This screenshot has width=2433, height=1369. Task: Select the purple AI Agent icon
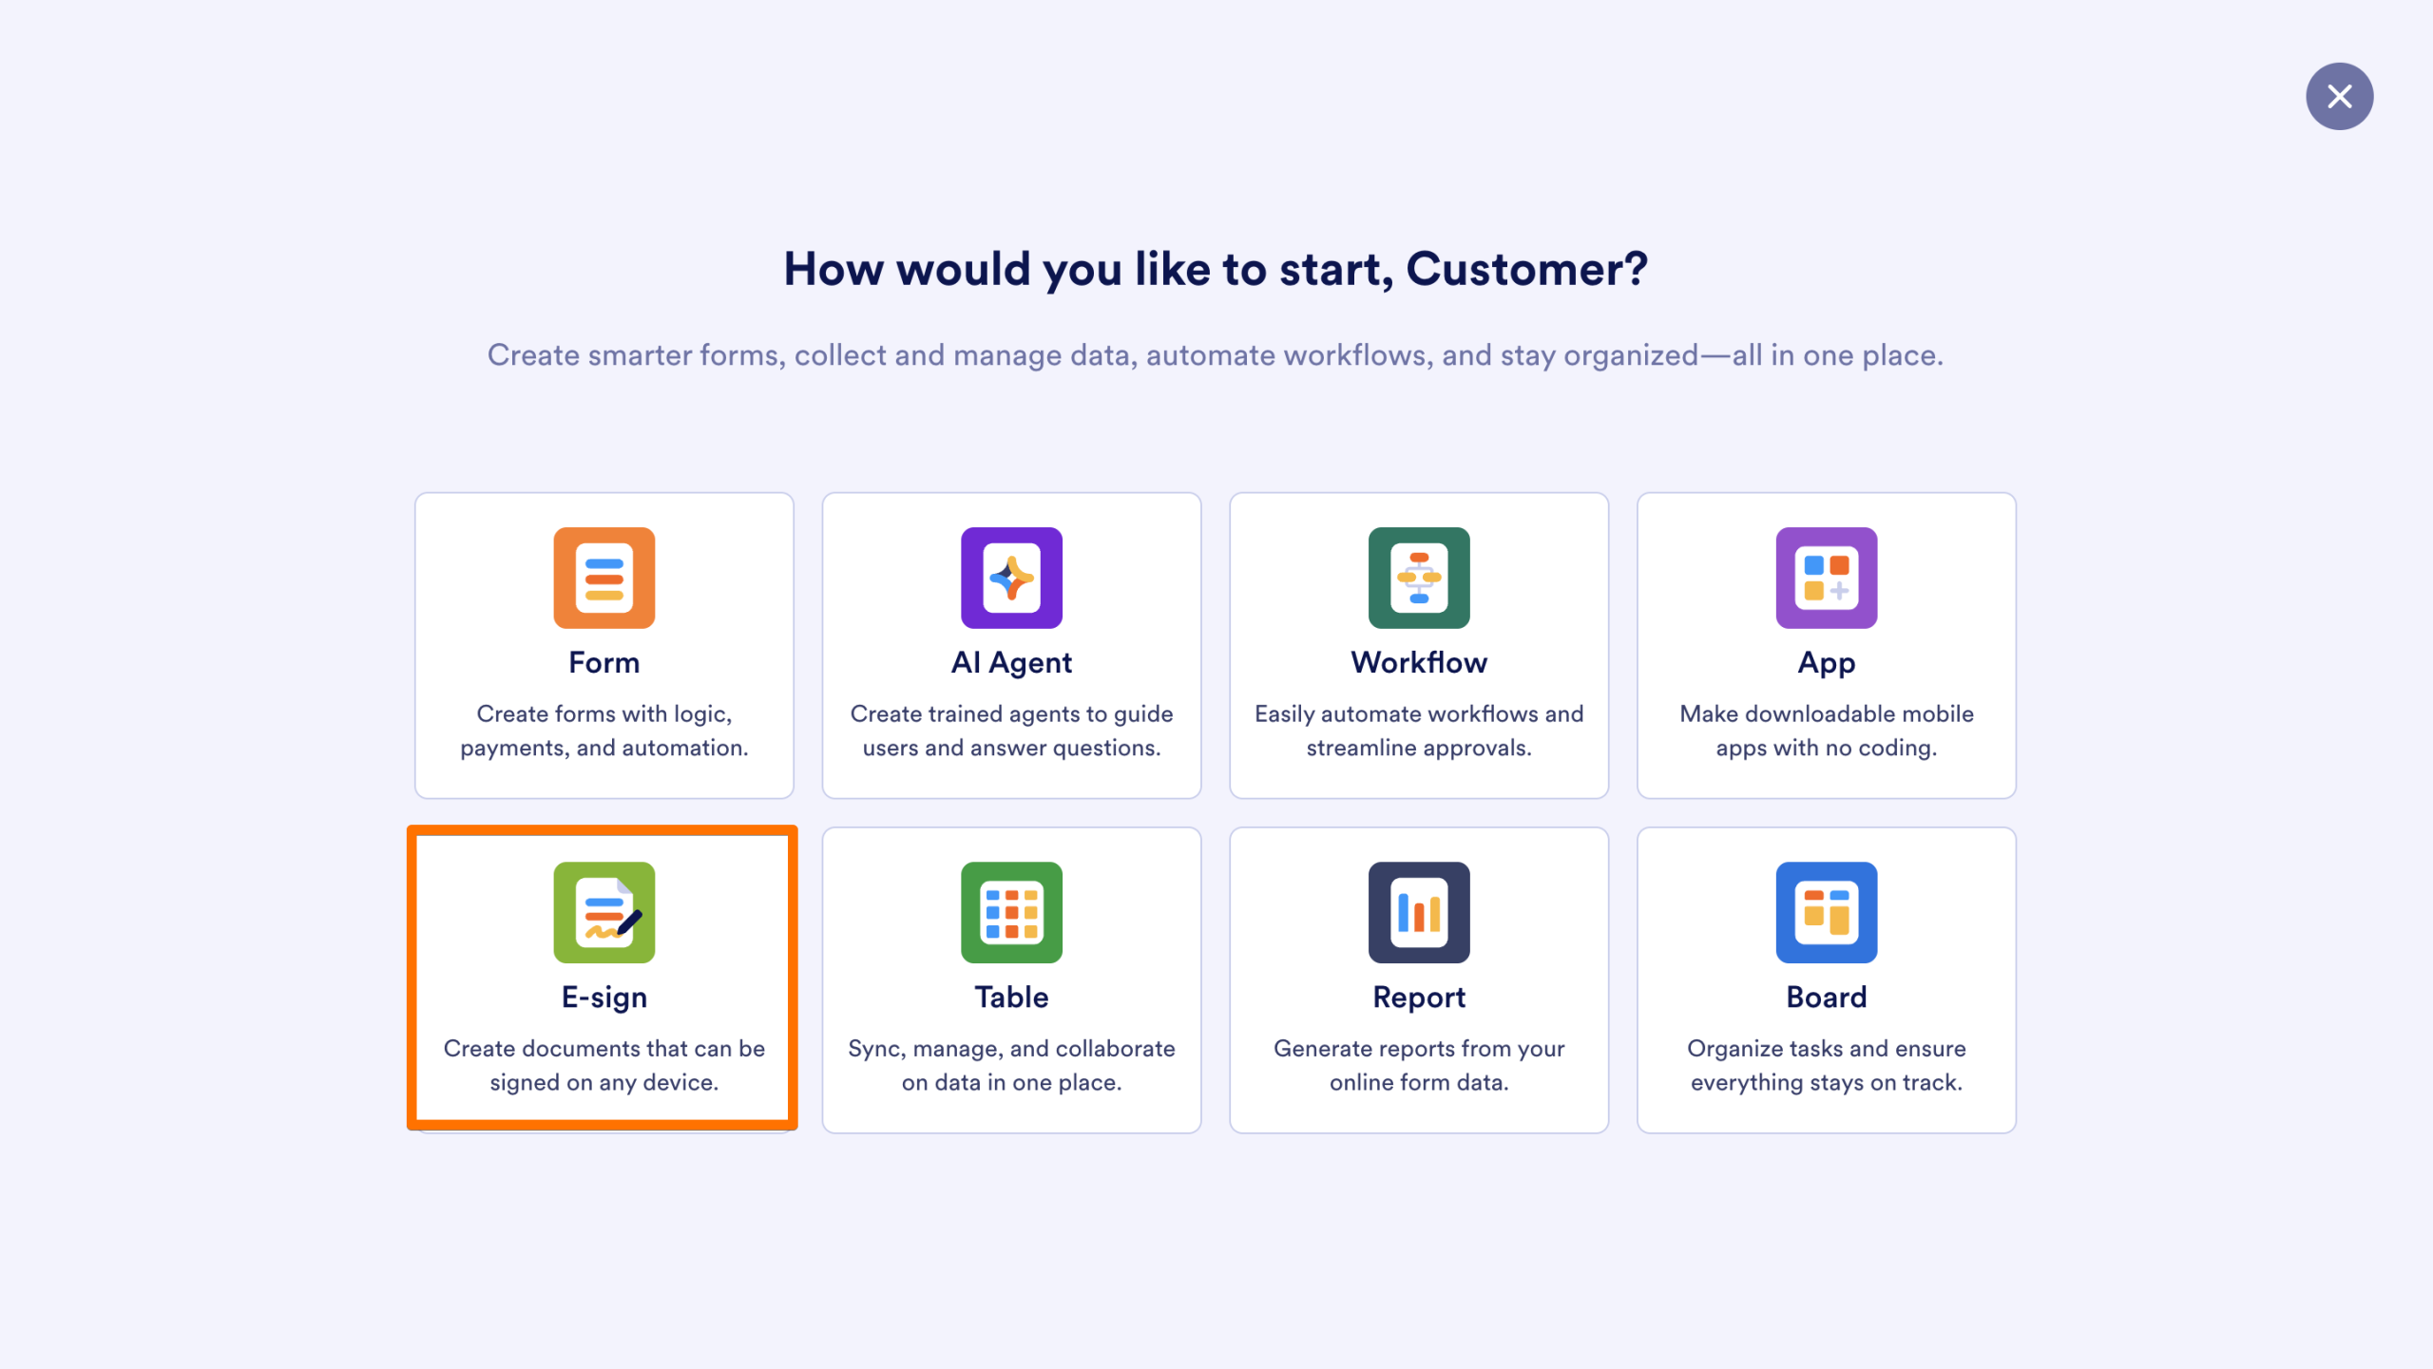click(1011, 578)
